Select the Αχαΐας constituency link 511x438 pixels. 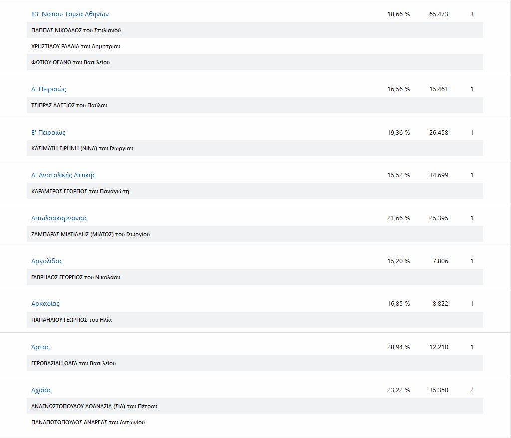pyautogui.click(x=41, y=390)
